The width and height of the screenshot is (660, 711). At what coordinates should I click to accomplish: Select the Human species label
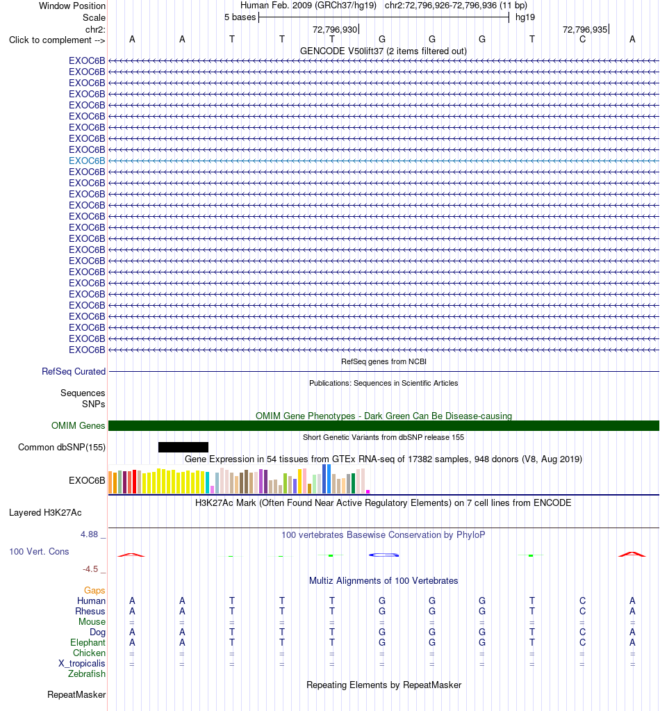tap(91, 600)
